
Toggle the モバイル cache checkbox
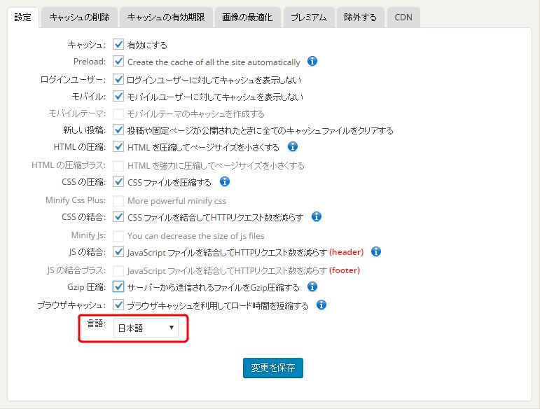click(118, 96)
